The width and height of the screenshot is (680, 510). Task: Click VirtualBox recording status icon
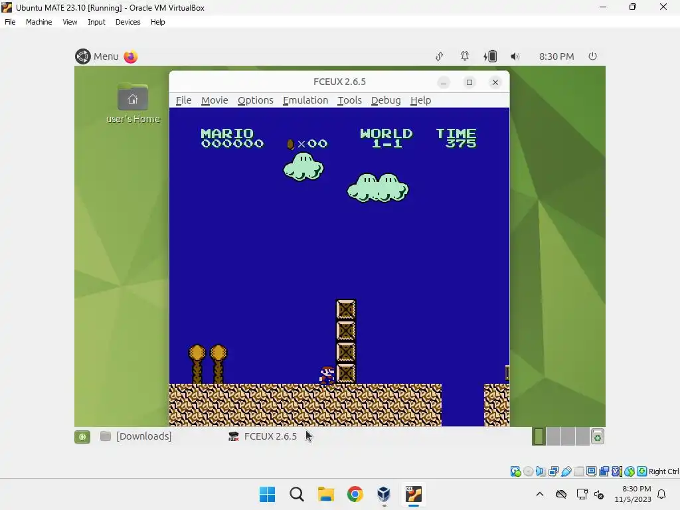click(604, 471)
